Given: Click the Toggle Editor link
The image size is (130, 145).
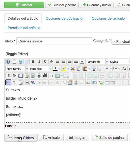Looking at the screenshot, I should pos(17,54).
